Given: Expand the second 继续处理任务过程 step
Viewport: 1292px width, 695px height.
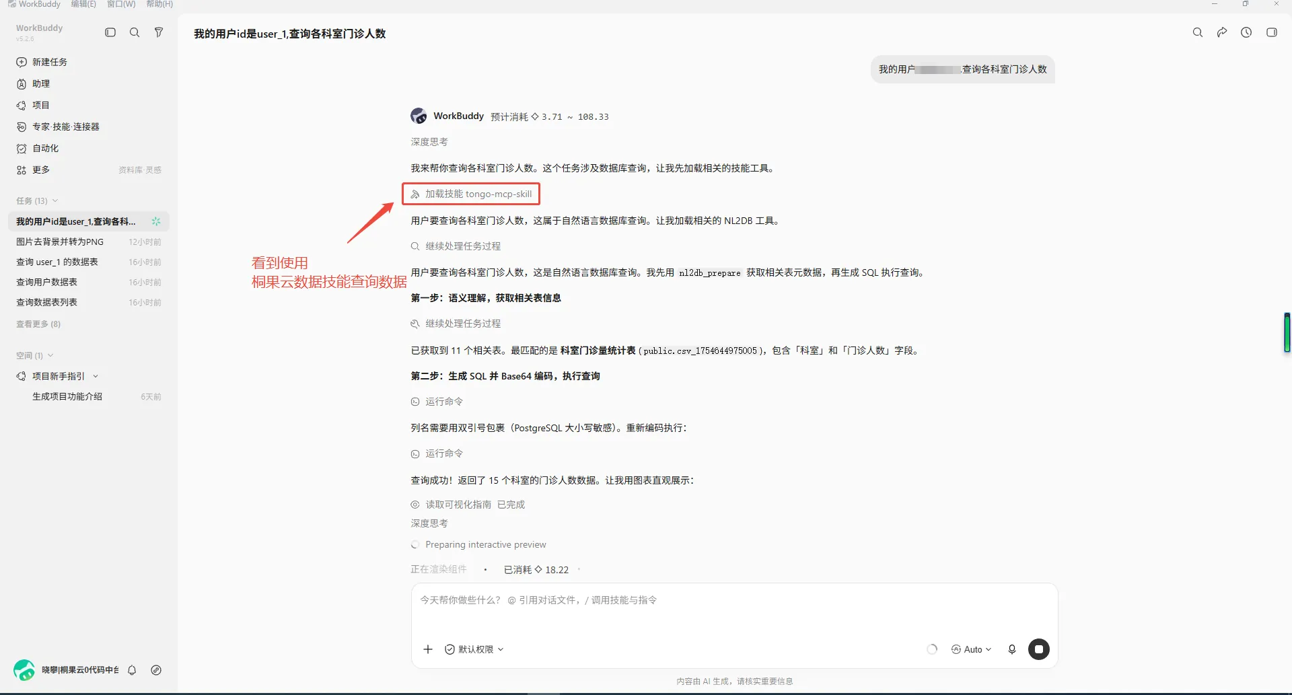Looking at the screenshot, I should pos(456,324).
